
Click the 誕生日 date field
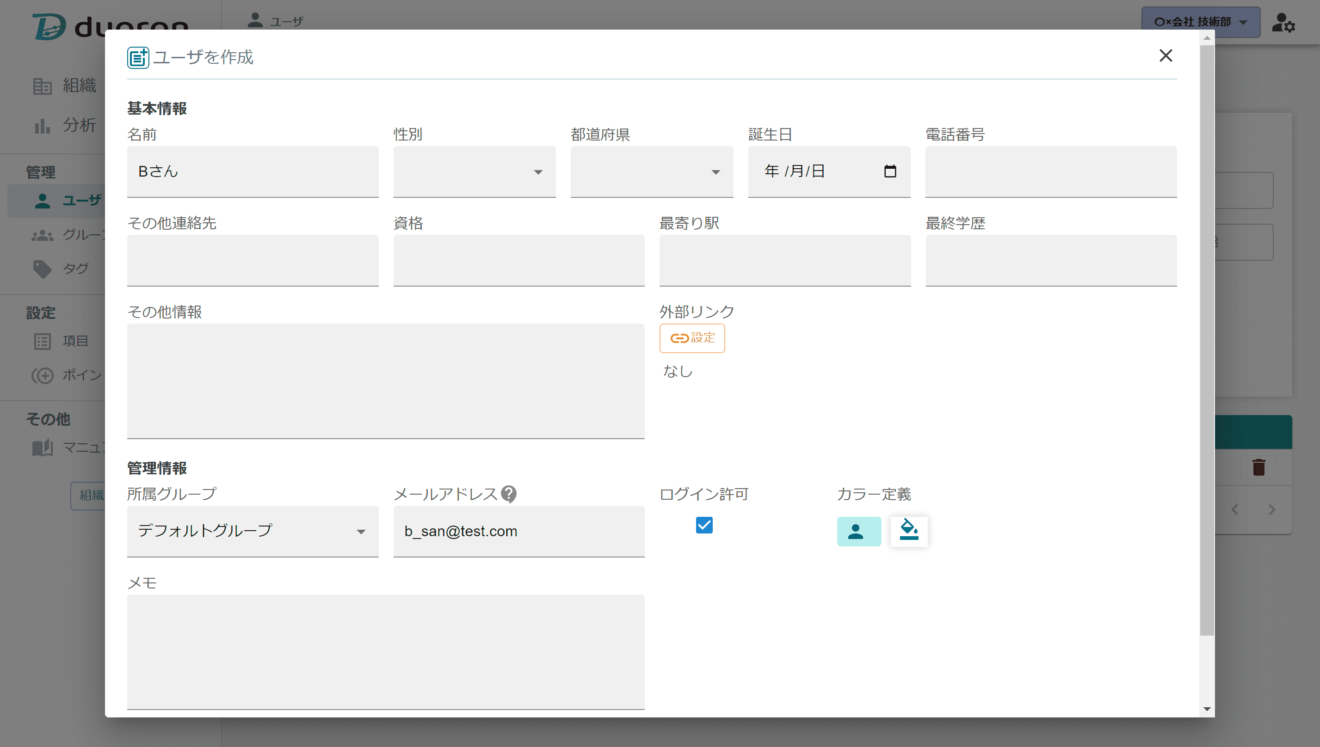tap(829, 171)
